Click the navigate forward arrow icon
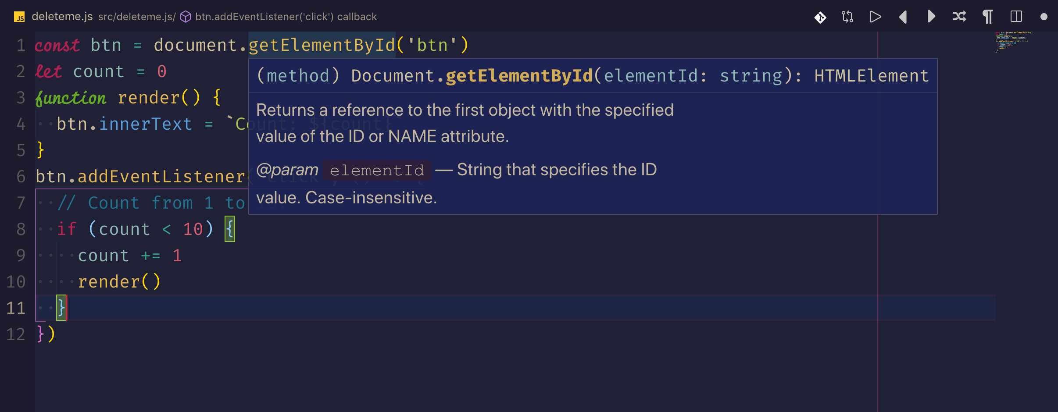Viewport: 1058px width, 412px height. [x=931, y=17]
